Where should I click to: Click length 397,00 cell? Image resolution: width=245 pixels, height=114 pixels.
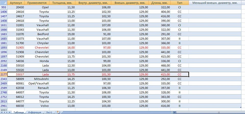(x=160, y=88)
